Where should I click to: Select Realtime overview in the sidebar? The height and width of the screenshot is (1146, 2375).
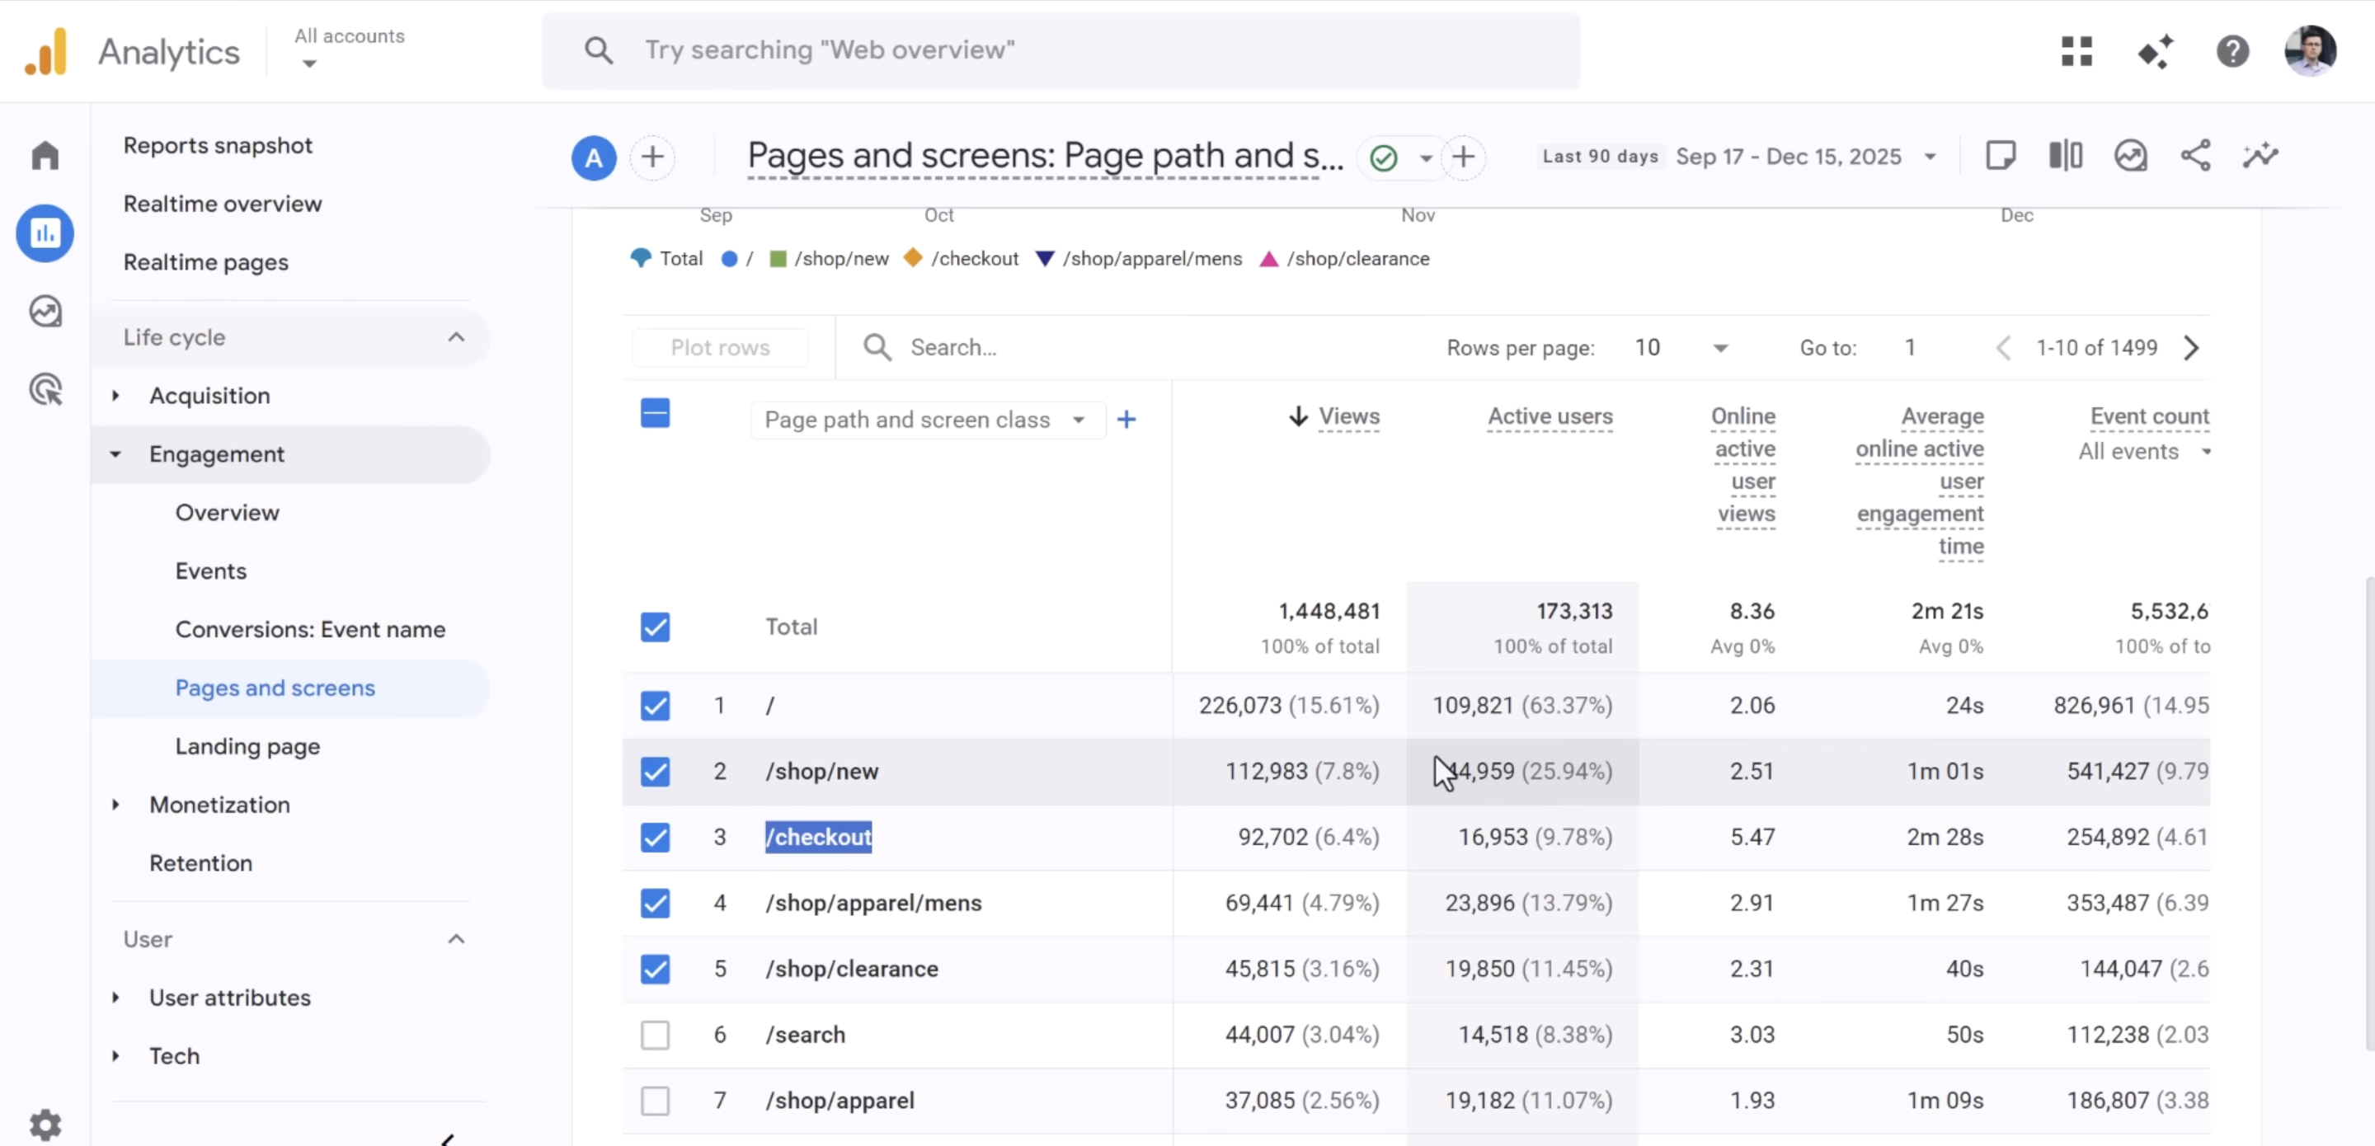click(222, 204)
